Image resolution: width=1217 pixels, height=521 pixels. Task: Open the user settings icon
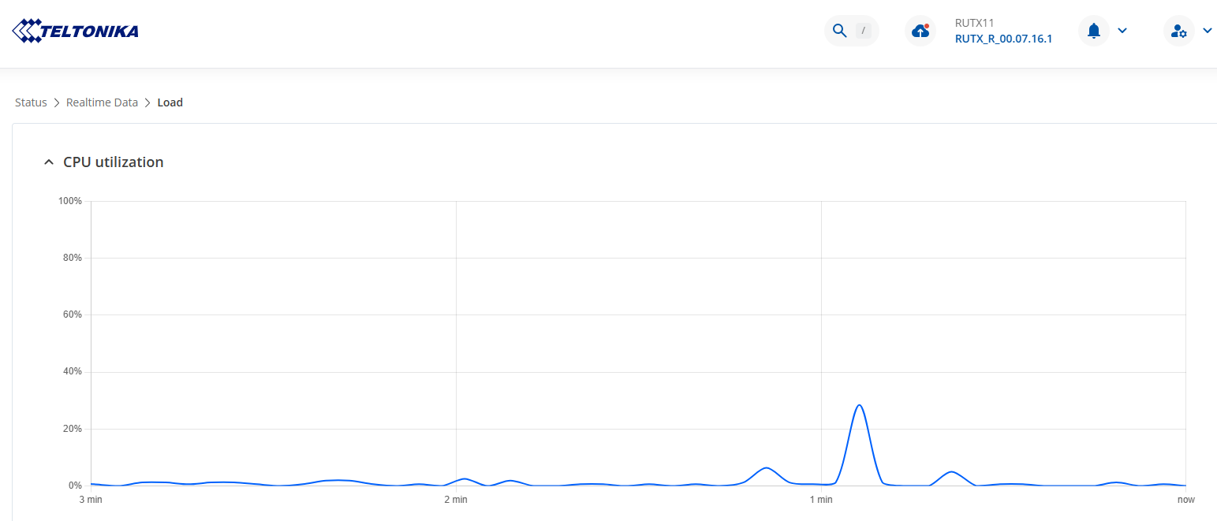pyautogui.click(x=1179, y=31)
